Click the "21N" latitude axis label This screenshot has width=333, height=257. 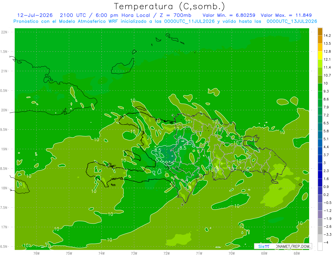pos(4,71)
